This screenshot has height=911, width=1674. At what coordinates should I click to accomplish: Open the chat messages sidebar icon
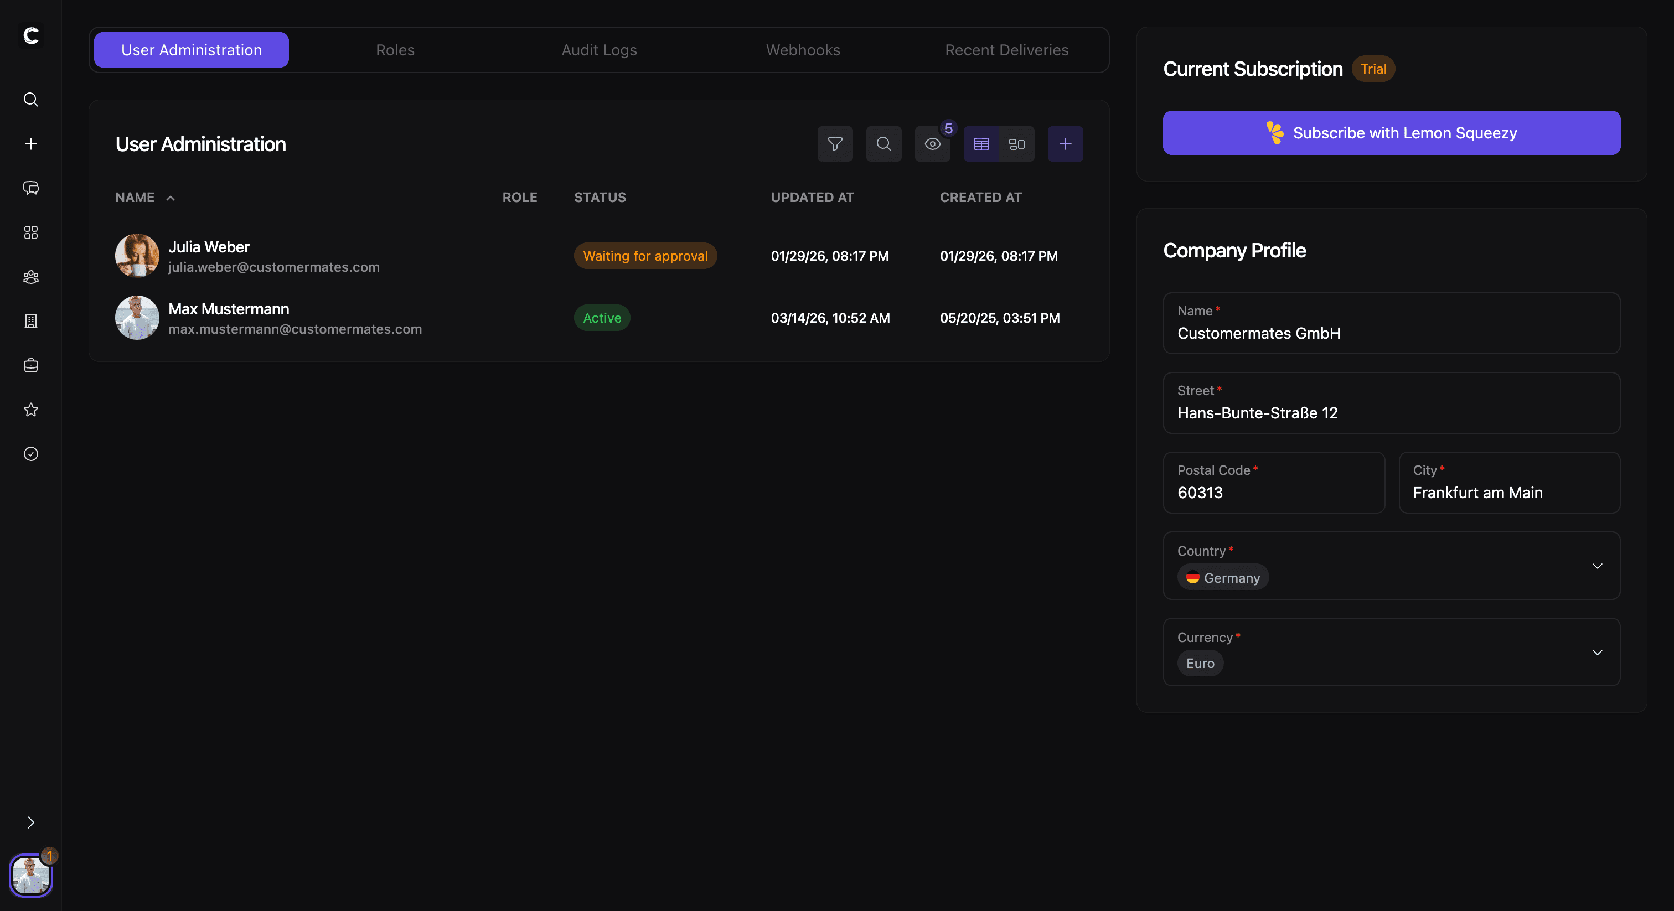[30, 188]
